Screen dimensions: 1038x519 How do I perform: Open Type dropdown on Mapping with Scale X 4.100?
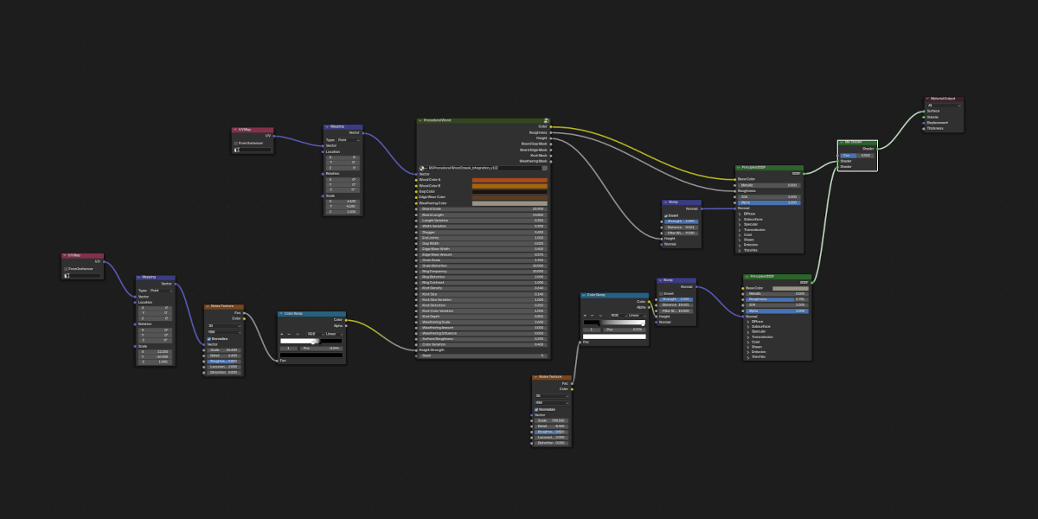pyautogui.click(x=349, y=139)
